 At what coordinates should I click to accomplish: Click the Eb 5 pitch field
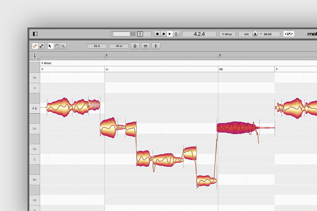pos(97,46)
